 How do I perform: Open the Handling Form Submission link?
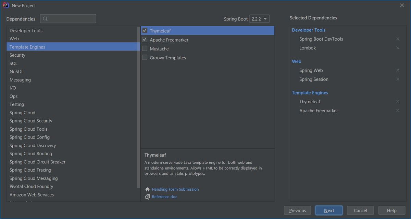175,189
